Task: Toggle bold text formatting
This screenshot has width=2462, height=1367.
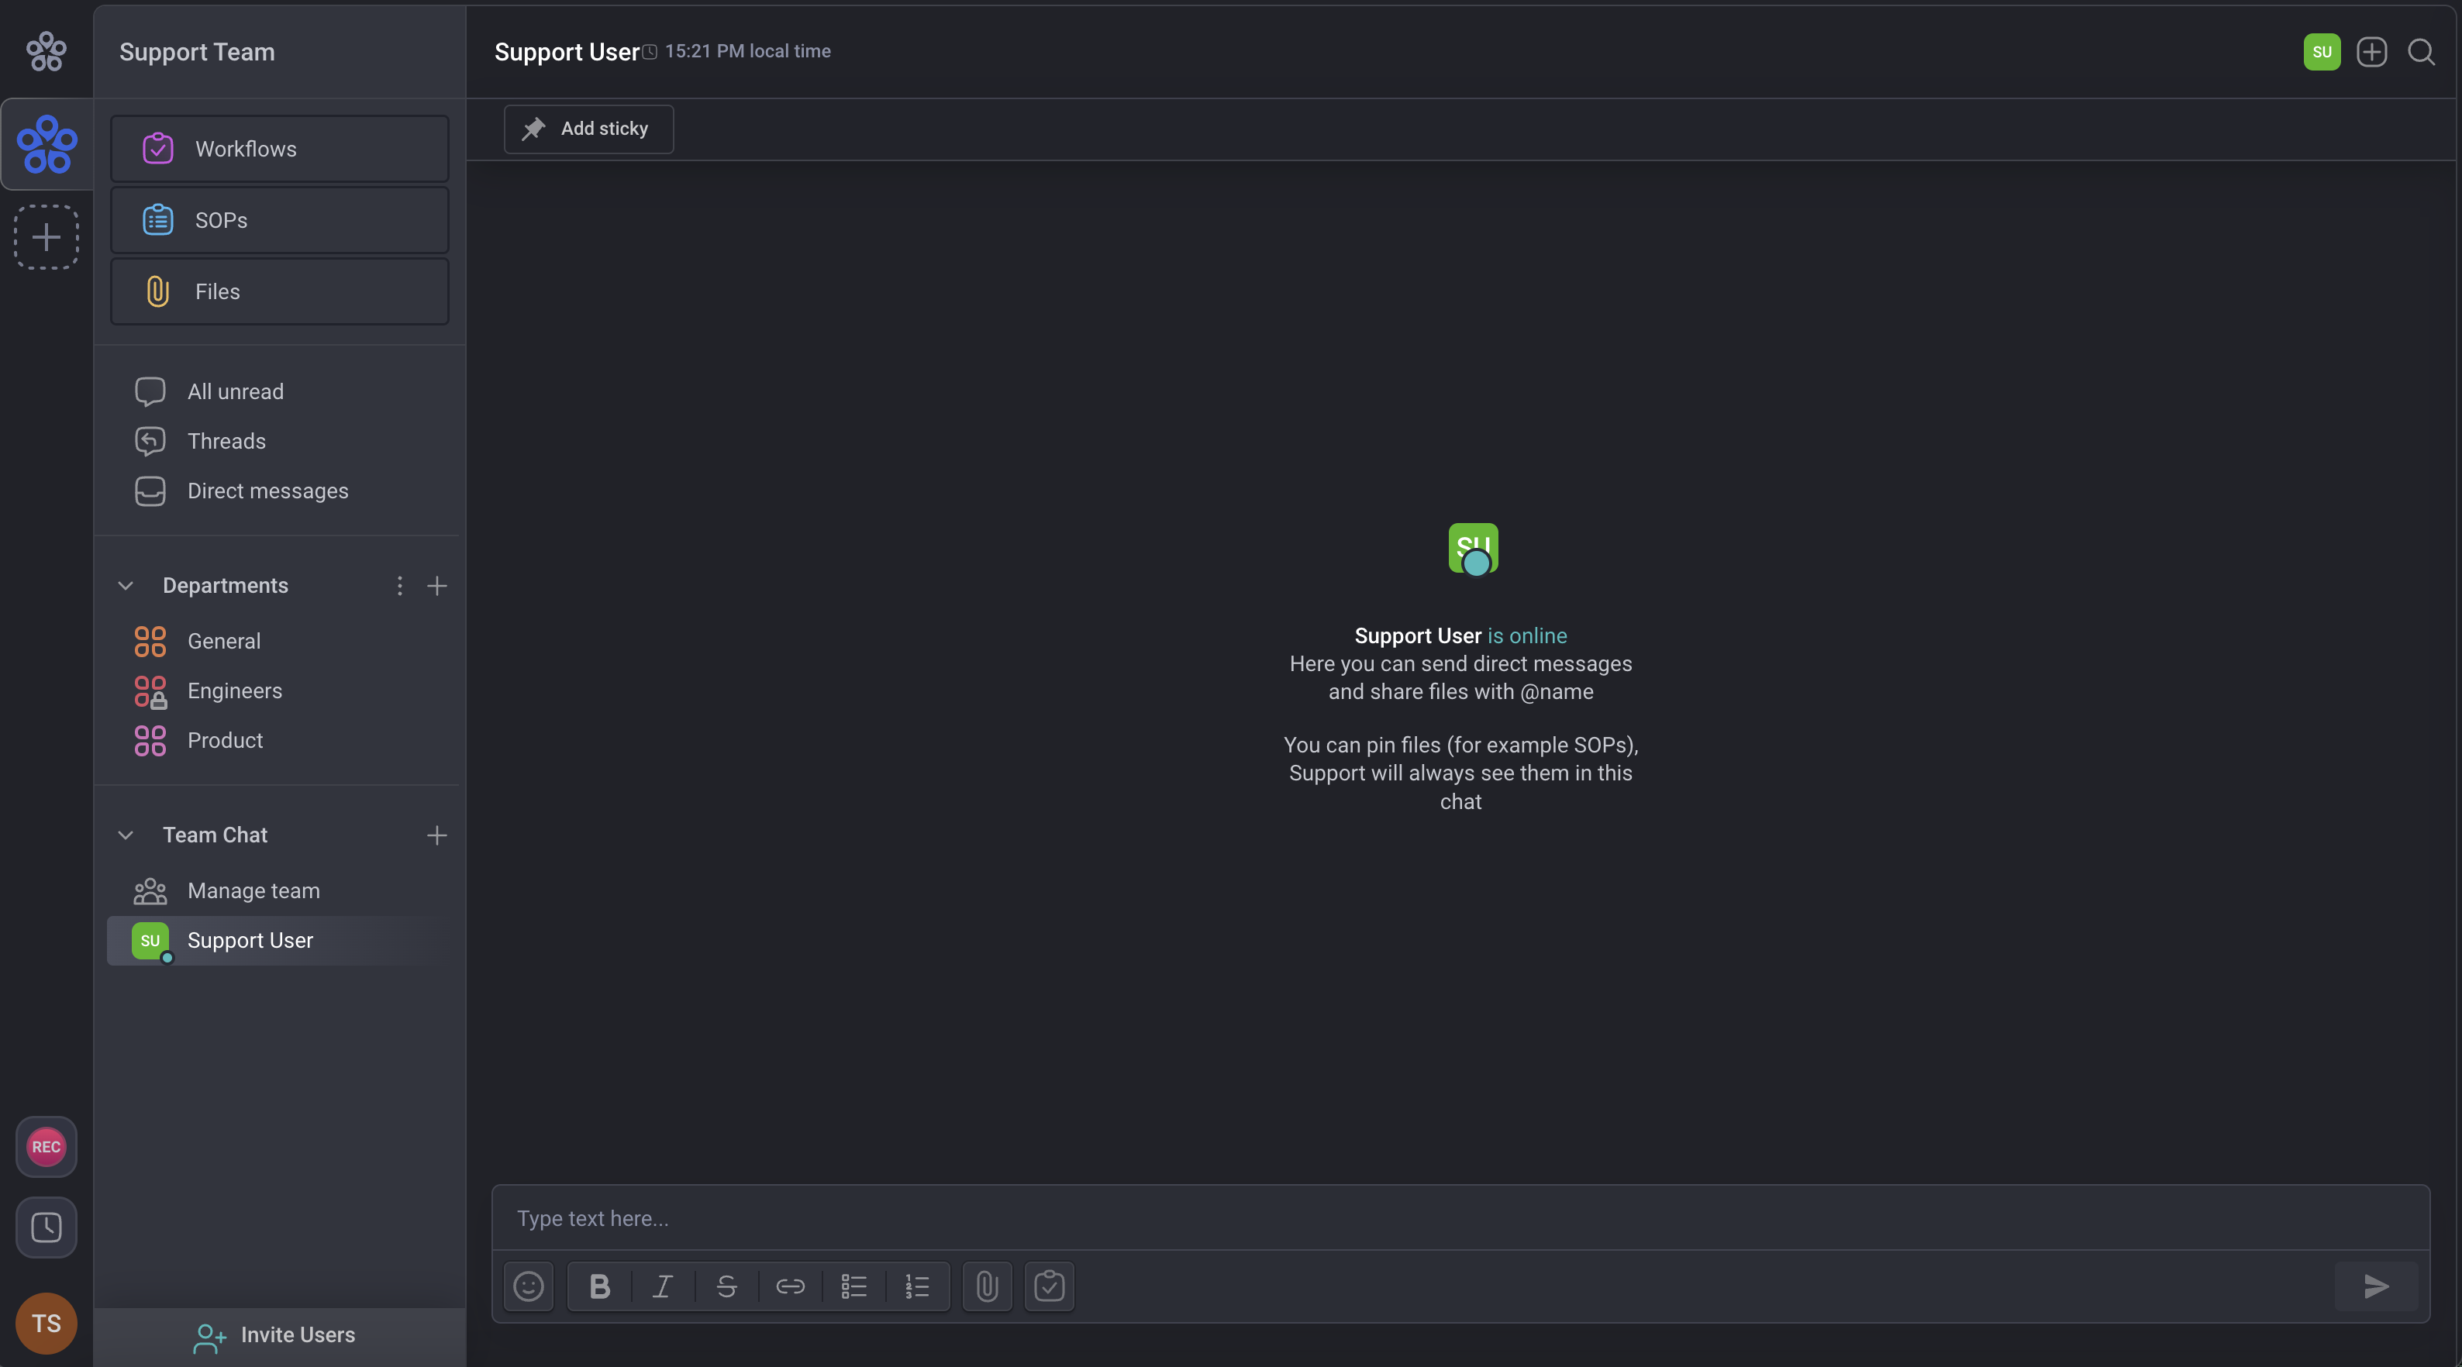Action: (x=599, y=1286)
